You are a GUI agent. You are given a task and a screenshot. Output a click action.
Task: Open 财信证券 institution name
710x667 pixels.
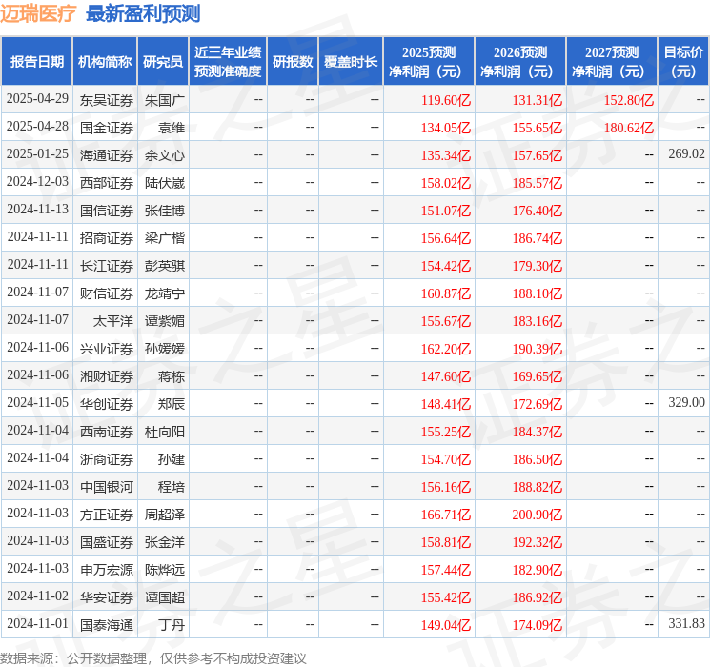point(107,293)
